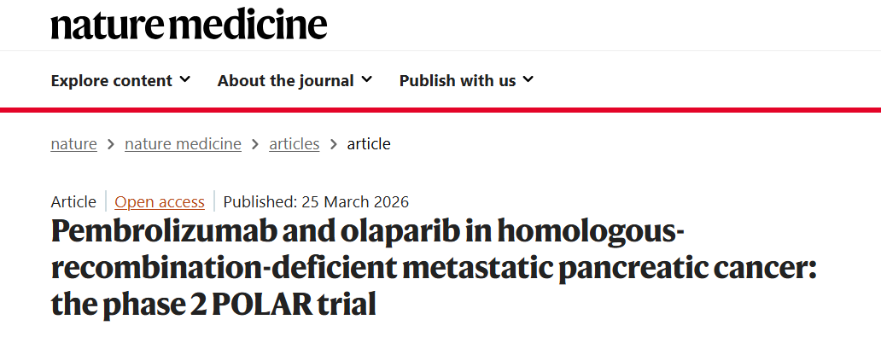Go to the nature breadcrumb link

[73, 144]
